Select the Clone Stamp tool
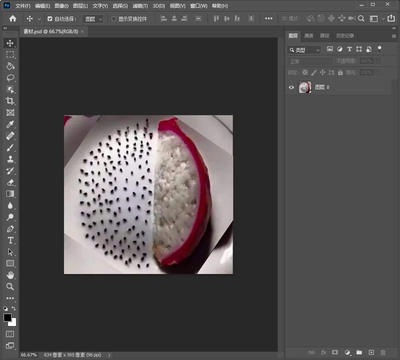 (x=10, y=159)
